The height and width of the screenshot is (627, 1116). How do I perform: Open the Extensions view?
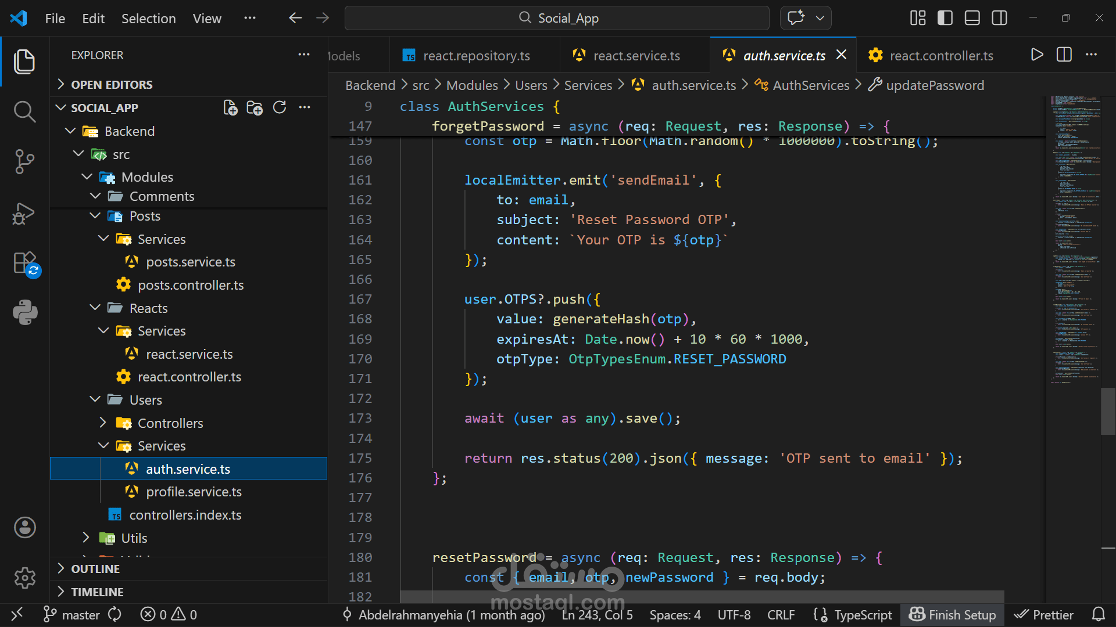(x=24, y=263)
